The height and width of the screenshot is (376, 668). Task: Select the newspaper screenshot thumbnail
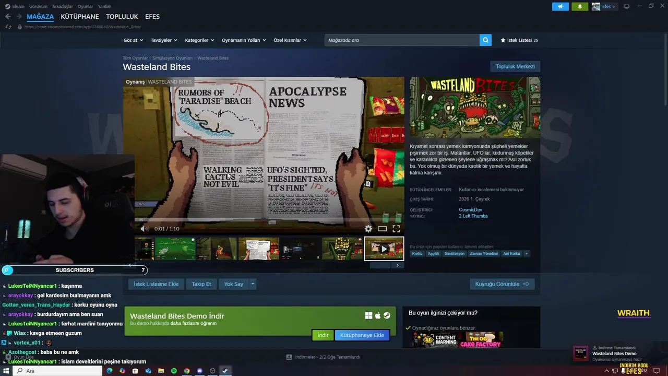pyautogui.click(x=259, y=249)
